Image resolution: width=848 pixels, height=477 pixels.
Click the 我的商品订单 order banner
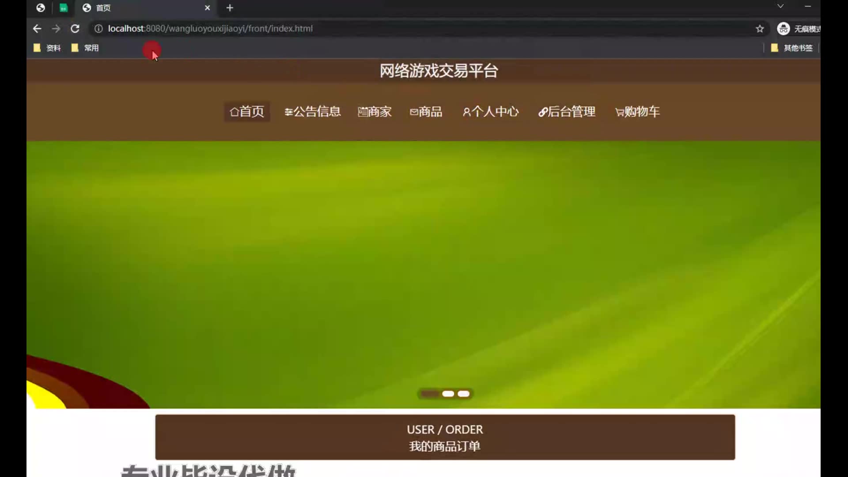(x=445, y=437)
